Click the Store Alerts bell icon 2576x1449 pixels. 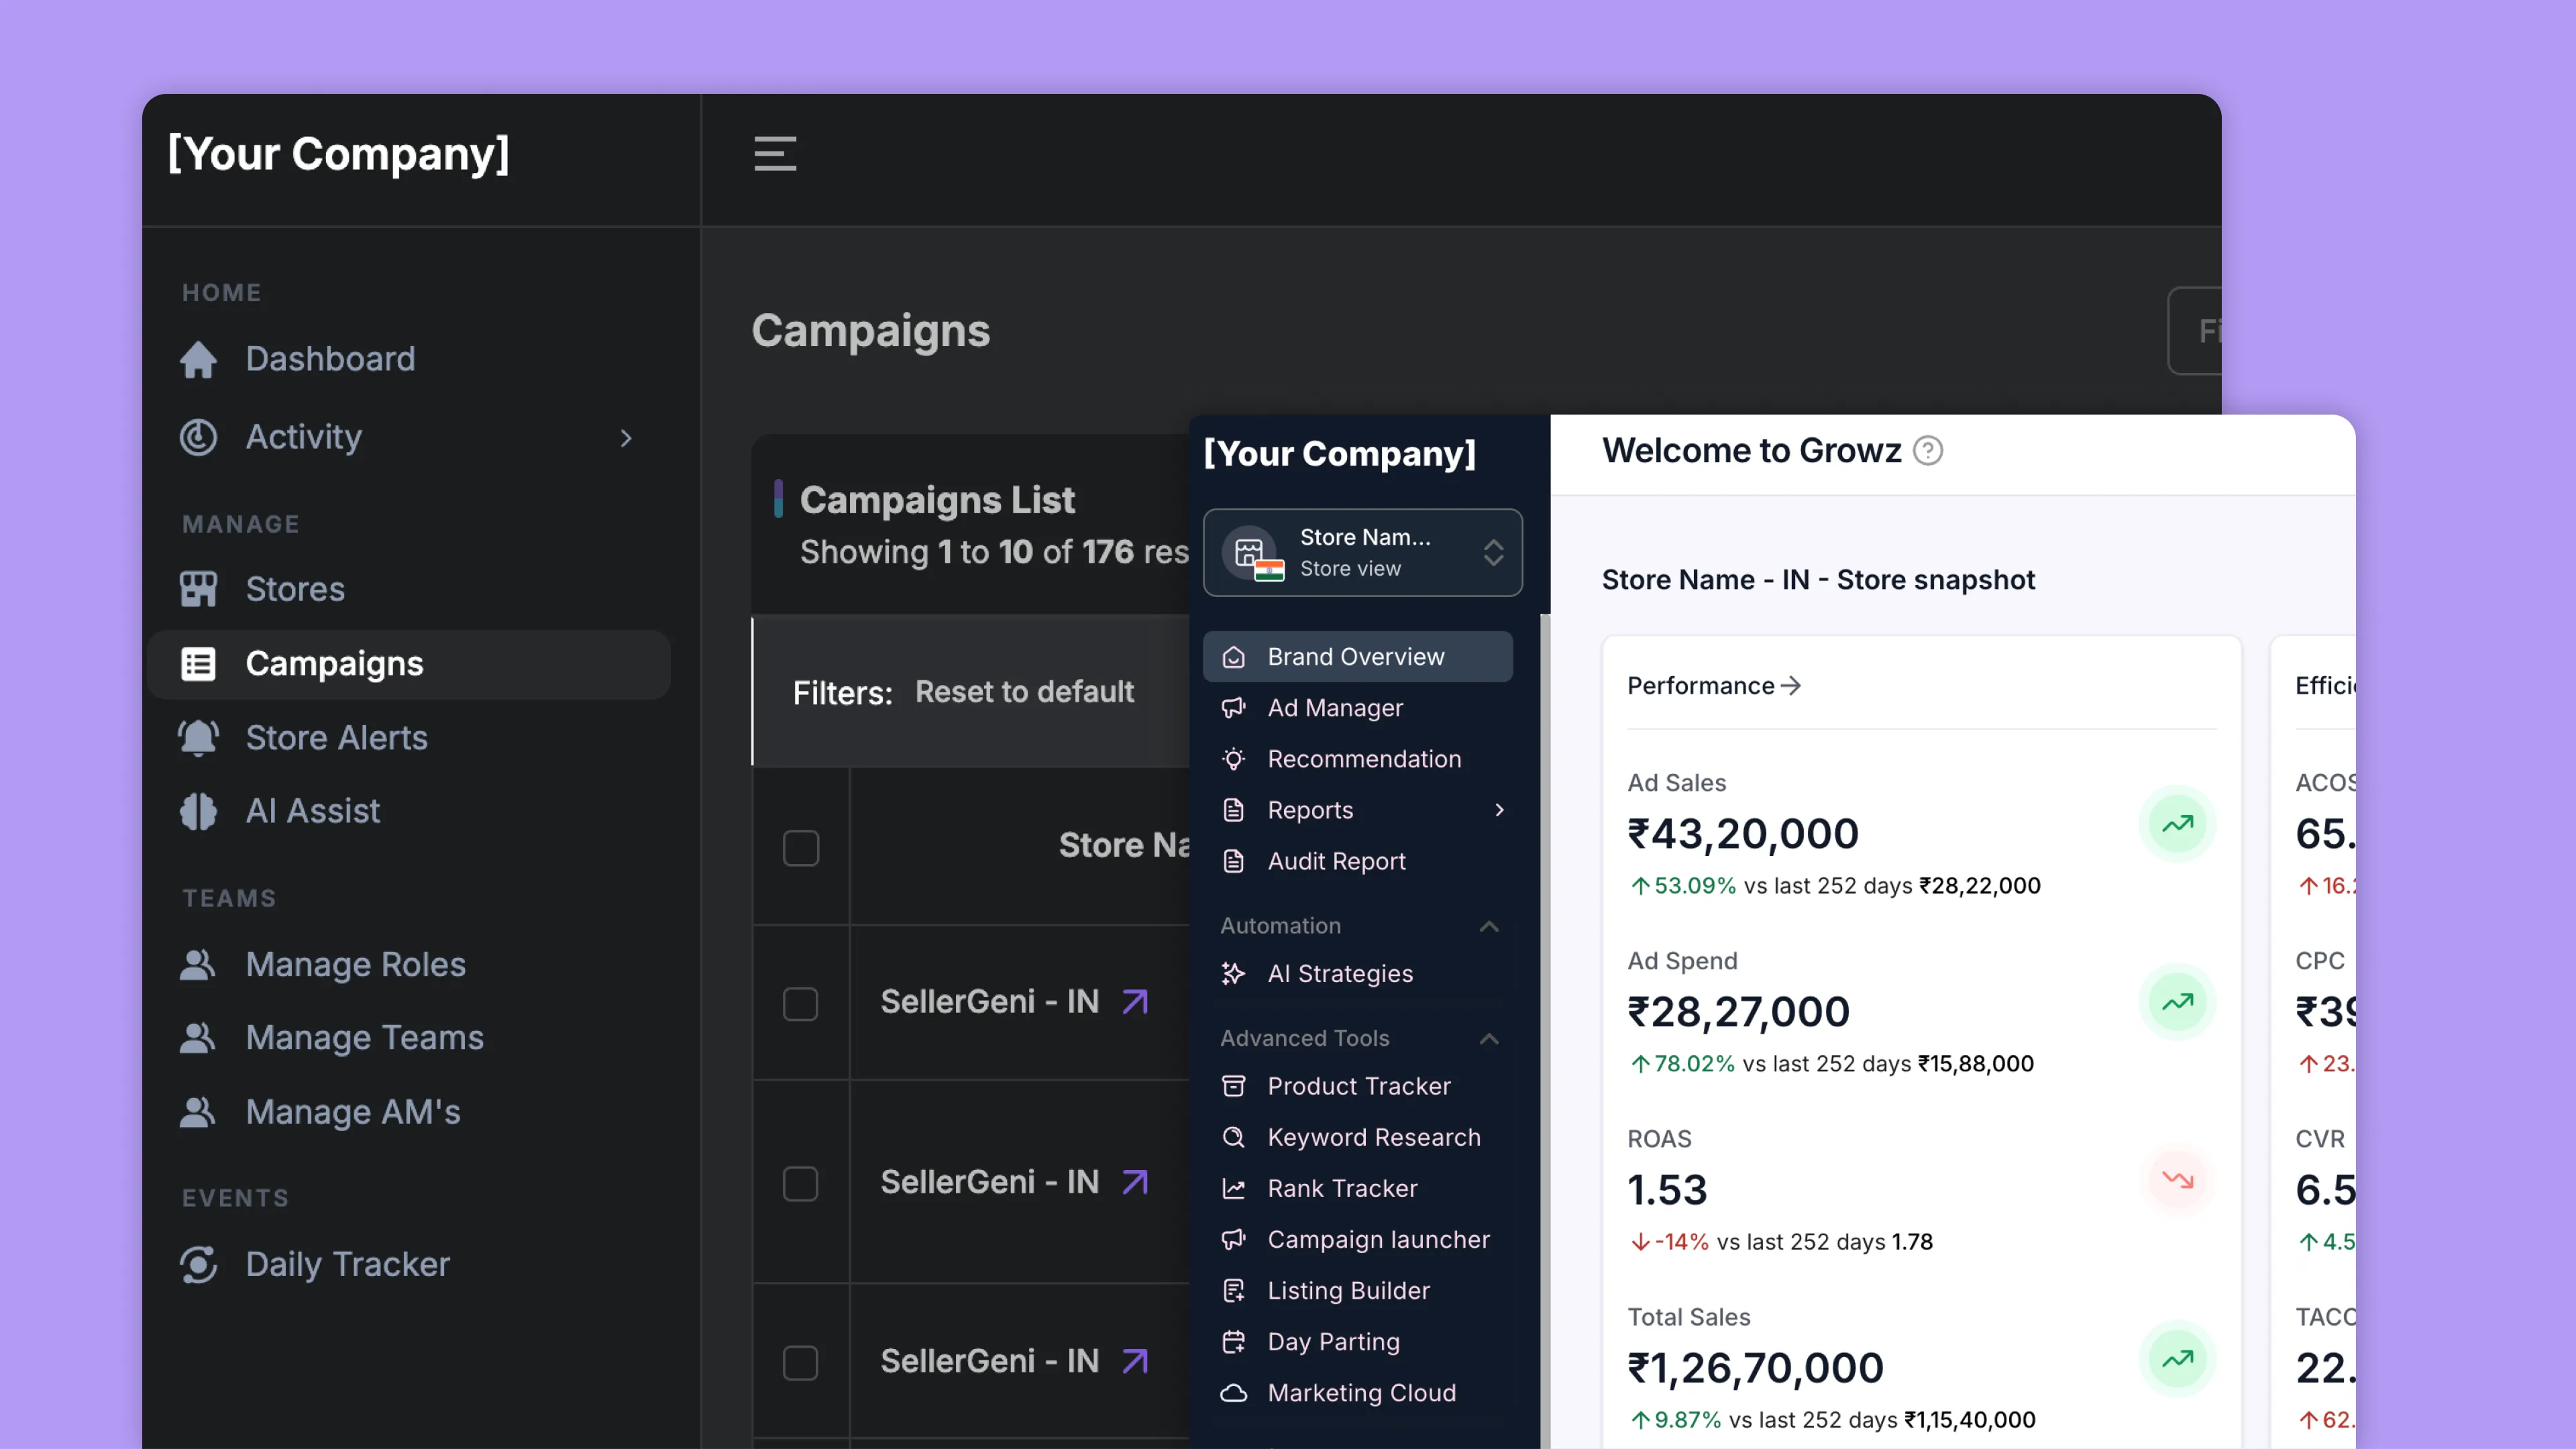pos(198,738)
